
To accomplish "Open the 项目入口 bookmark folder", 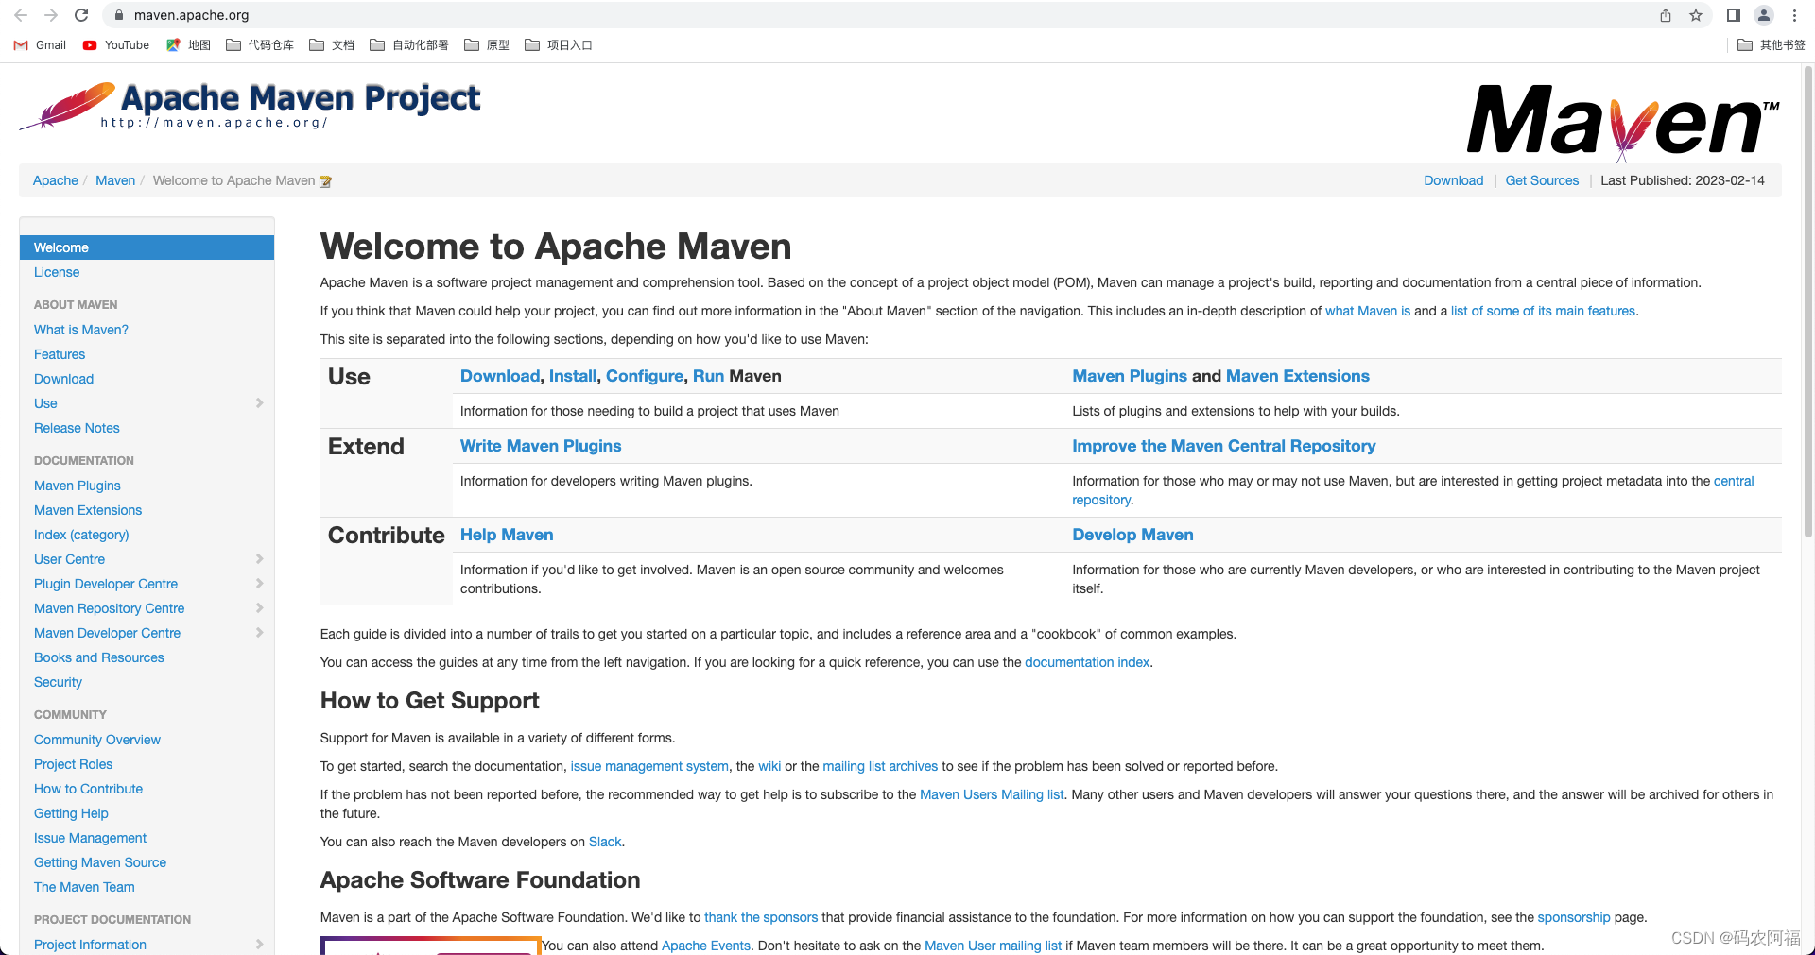I will (x=559, y=45).
